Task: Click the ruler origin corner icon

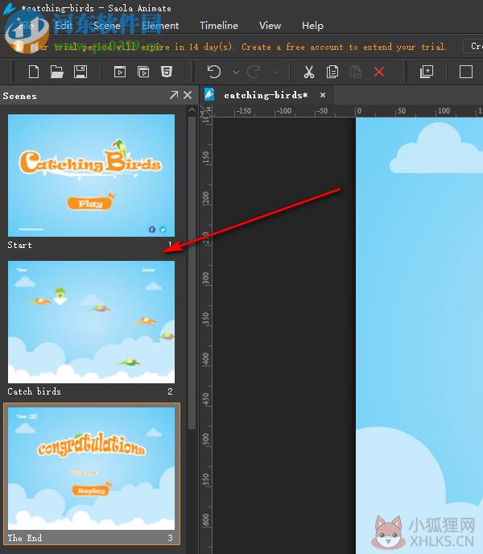Action: (205, 111)
